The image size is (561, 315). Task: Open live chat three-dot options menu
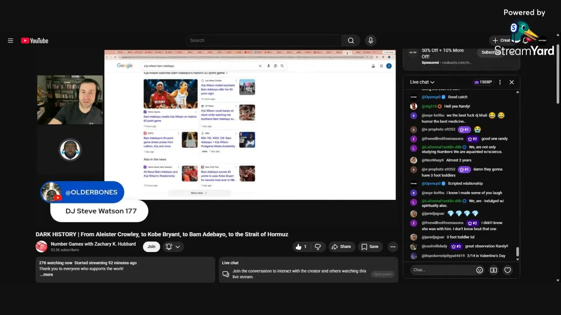[x=500, y=82]
